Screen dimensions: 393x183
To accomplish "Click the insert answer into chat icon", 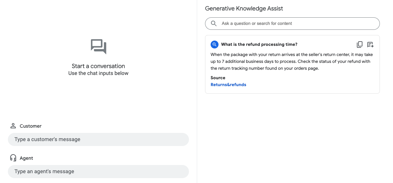I will pyautogui.click(x=370, y=45).
